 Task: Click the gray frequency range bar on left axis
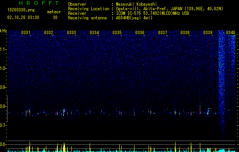point(7,109)
